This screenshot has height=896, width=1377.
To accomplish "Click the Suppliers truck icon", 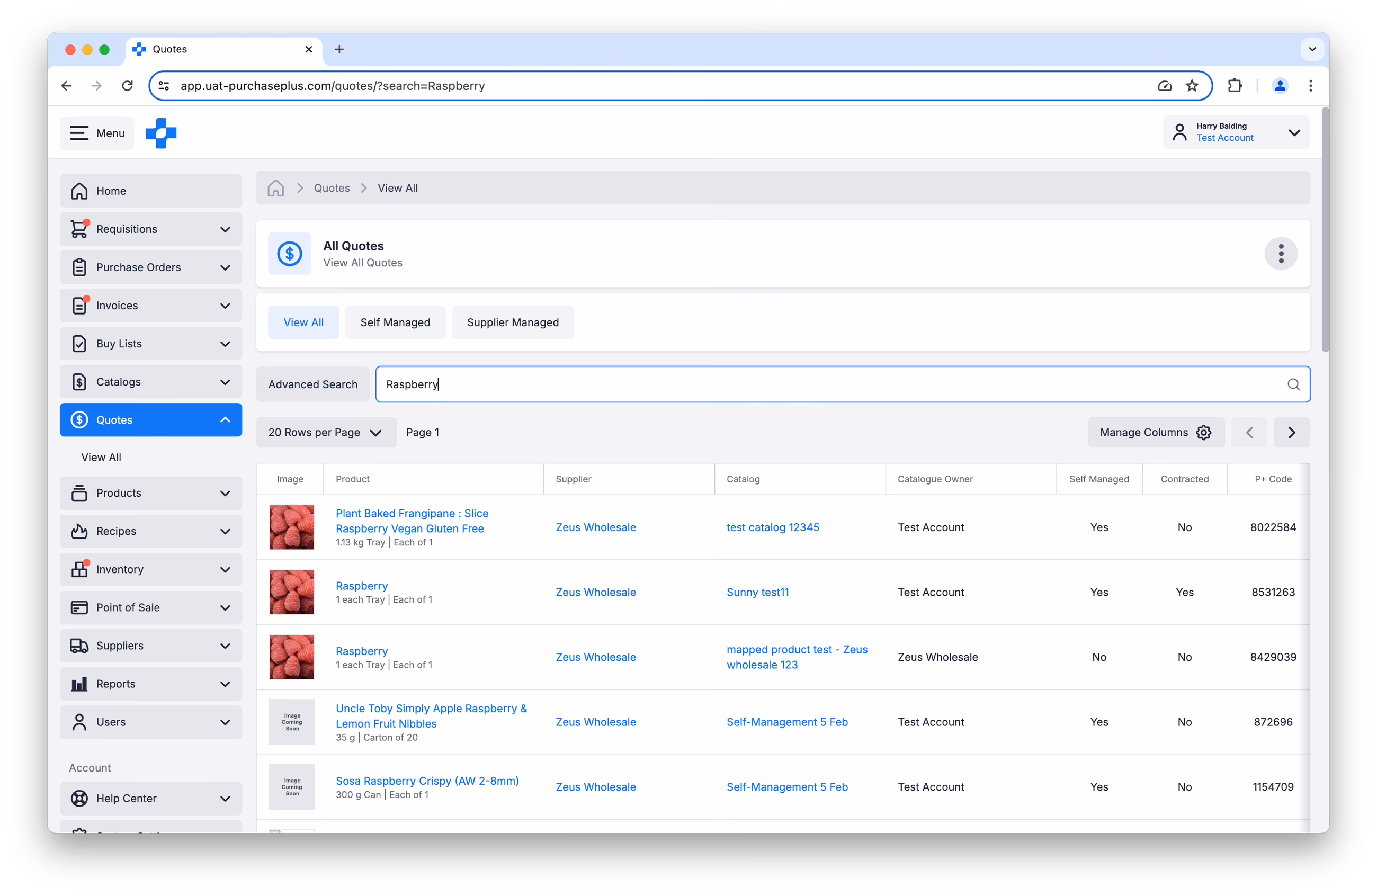I will pos(79,646).
